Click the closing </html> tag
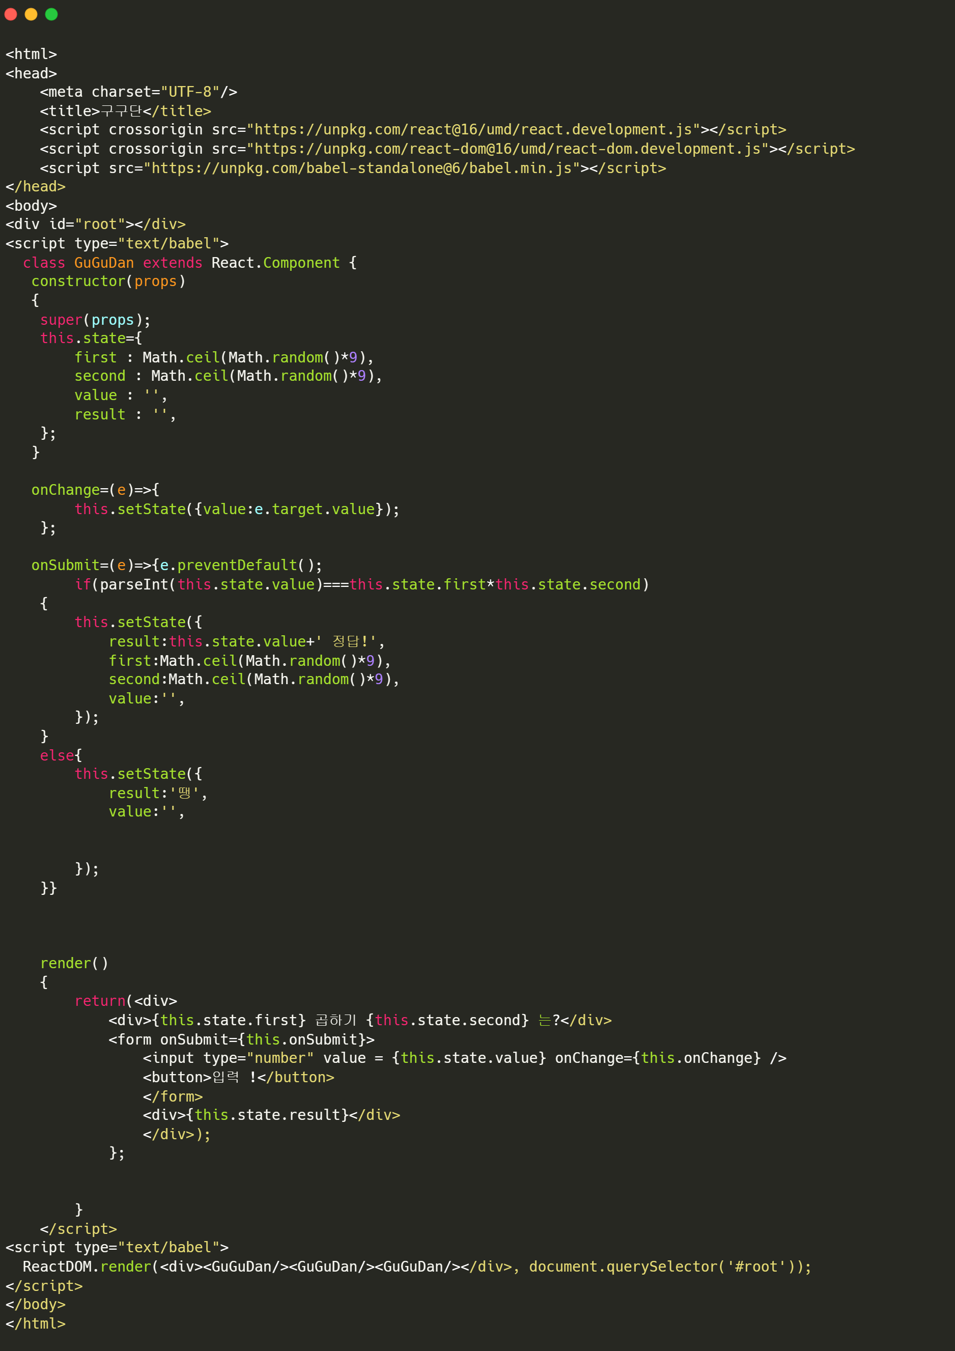The width and height of the screenshot is (955, 1351). click(x=35, y=1324)
